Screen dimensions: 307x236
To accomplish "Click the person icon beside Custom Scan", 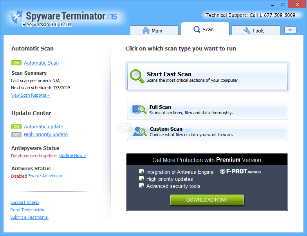I will click(x=139, y=132).
